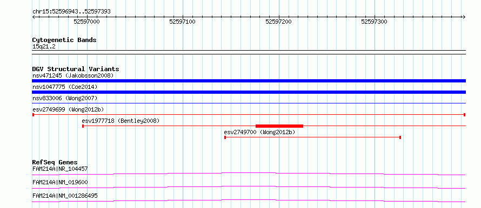Open the nsv833006 (Wong2007) variant label

65,98
